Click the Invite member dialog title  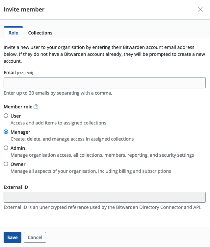tap(24, 10)
